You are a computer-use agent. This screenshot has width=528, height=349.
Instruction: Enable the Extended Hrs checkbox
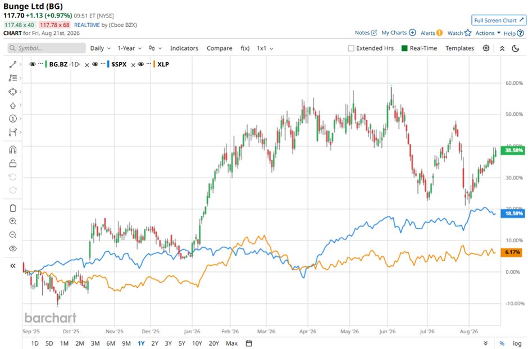pos(351,48)
